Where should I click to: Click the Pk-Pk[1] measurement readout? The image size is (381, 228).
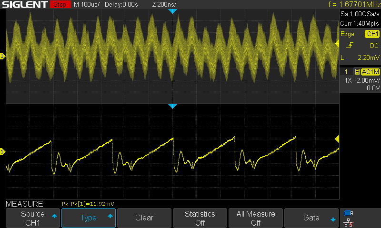pyautogui.click(x=88, y=204)
